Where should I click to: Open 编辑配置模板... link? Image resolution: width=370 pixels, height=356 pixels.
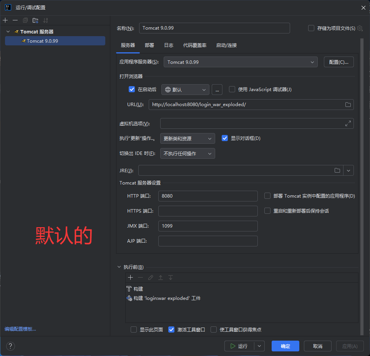tap(20, 329)
